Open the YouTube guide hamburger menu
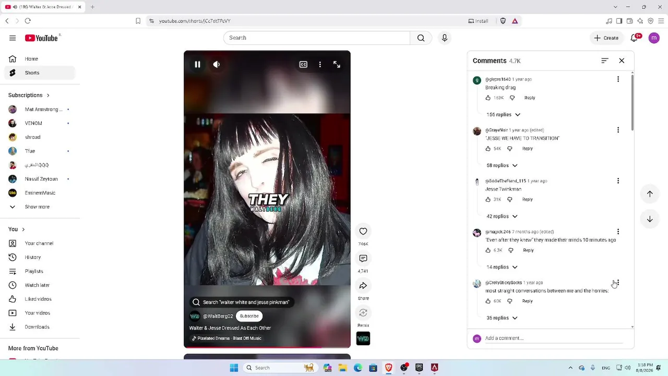Screen dimensions: 668x376 [x=13, y=38]
